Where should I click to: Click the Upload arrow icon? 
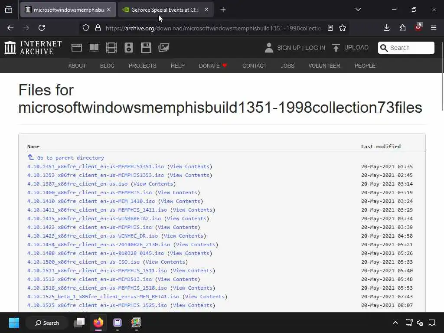[336, 48]
